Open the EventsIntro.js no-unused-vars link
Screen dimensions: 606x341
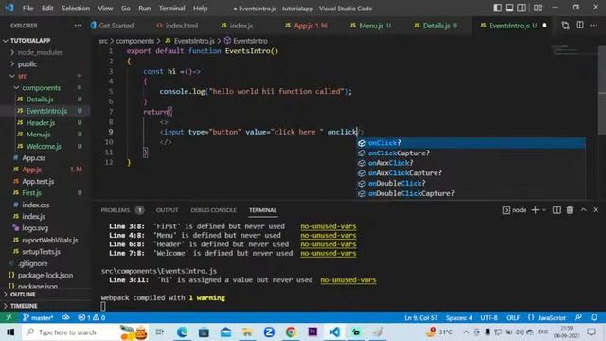coord(348,280)
